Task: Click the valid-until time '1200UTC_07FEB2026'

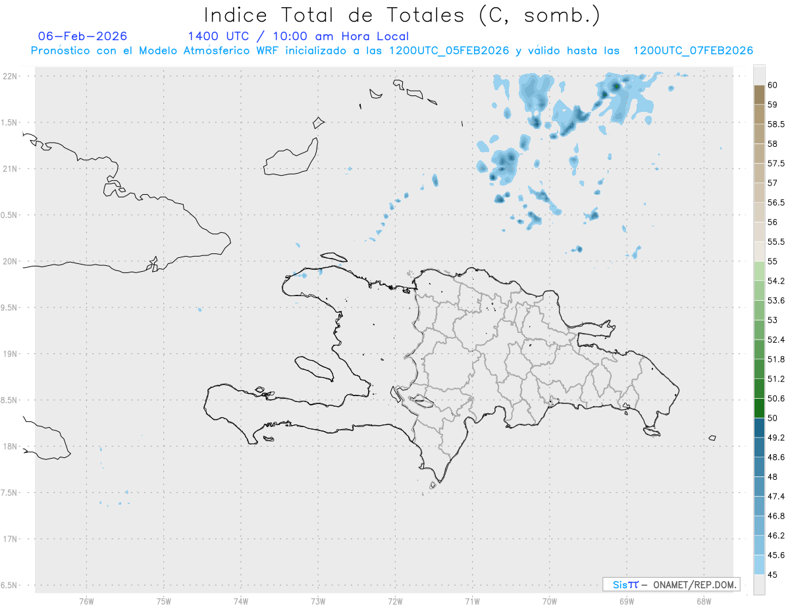Action: pyautogui.click(x=693, y=51)
